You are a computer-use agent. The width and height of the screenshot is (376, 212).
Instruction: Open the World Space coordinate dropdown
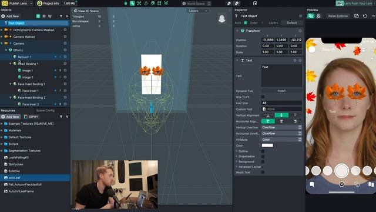(197, 4)
